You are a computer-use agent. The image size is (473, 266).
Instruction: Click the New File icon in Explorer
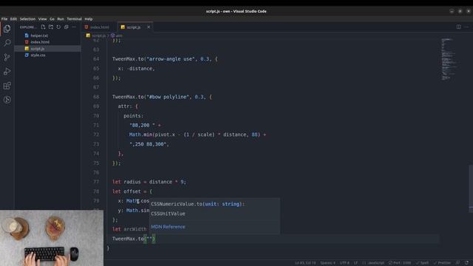tap(43, 27)
